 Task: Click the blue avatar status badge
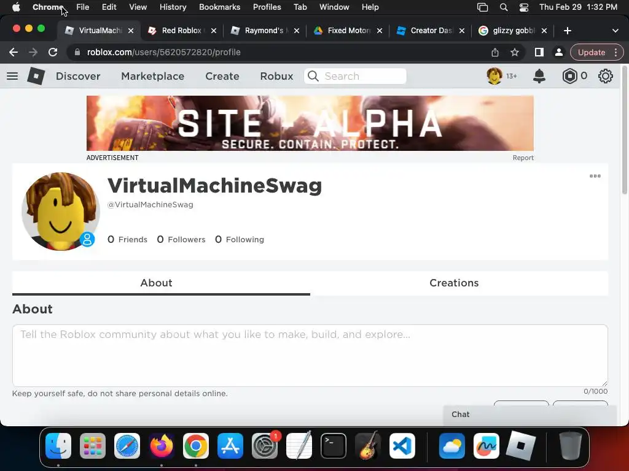tap(87, 240)
